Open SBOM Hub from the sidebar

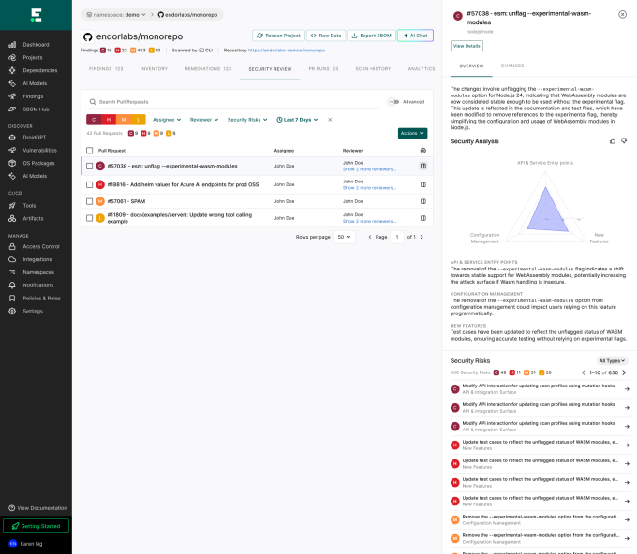36,109
